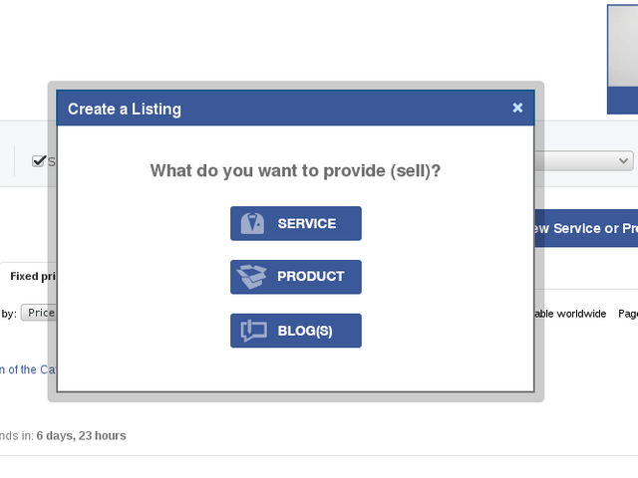Click the speech bubble icon beside BLOG(S)
This screenshot has width=638, height=478.
tap(253, 331)
